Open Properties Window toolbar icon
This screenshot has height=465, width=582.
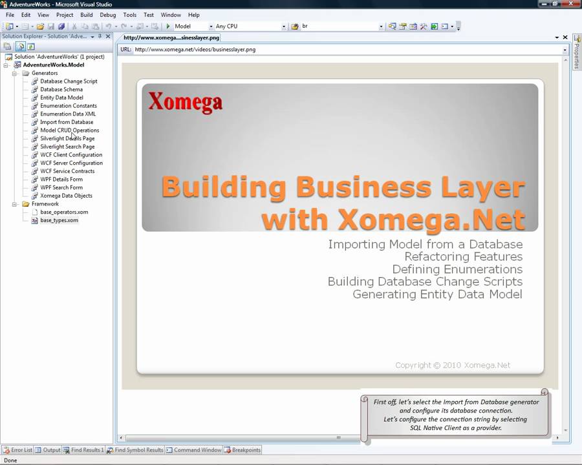pos(403,26)
